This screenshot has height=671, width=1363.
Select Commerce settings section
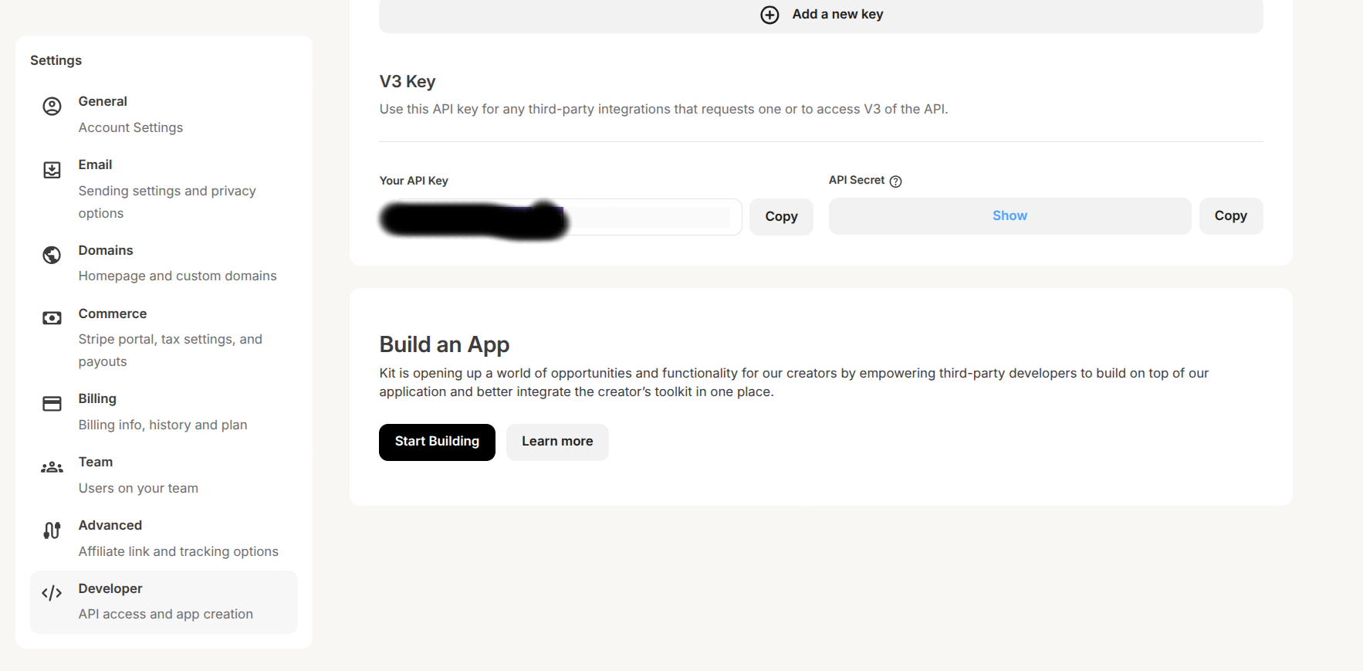pos(164,337)
